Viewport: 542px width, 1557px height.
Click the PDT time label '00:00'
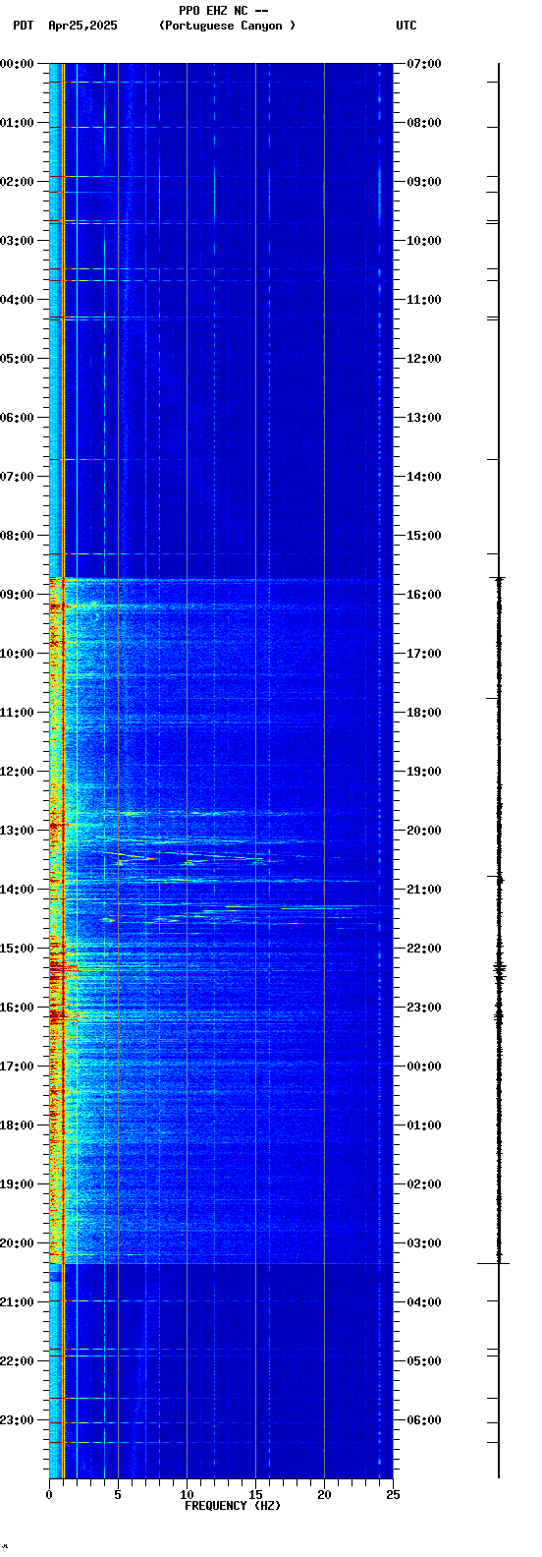tap(17, 64)
